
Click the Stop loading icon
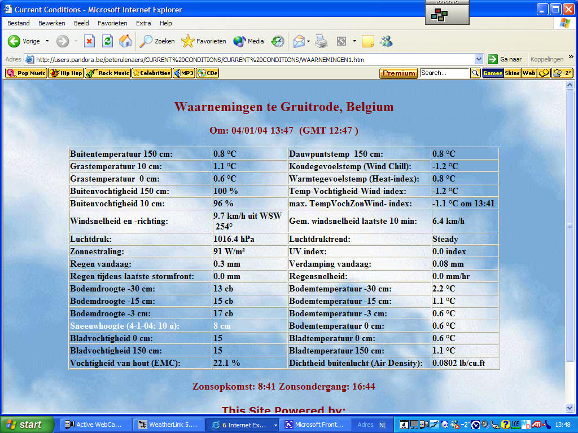point(89,41)
